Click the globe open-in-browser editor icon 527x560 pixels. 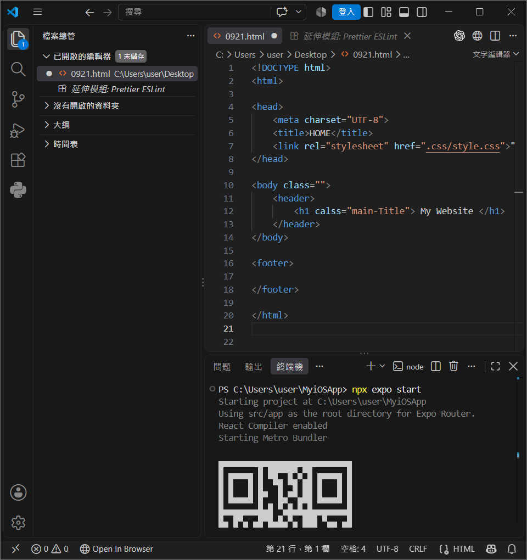point(478,36)
